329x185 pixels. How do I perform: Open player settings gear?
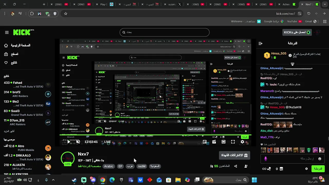242,142
